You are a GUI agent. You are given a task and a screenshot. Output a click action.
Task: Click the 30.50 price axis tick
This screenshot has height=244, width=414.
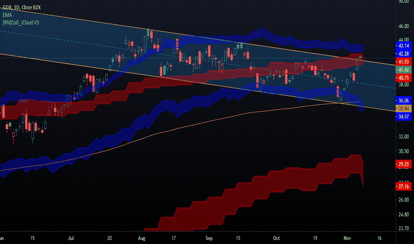(x=404, y=151)
